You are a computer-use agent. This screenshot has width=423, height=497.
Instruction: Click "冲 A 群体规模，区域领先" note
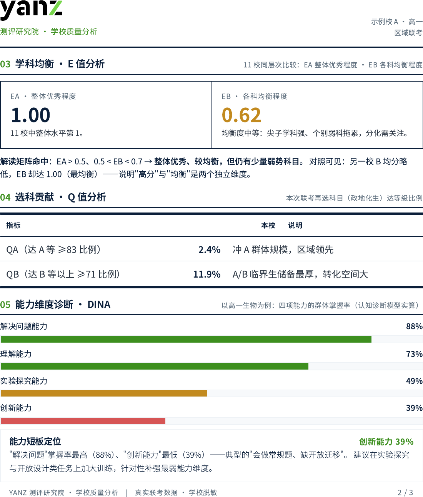pyautogui.click(x=283, y=249)
